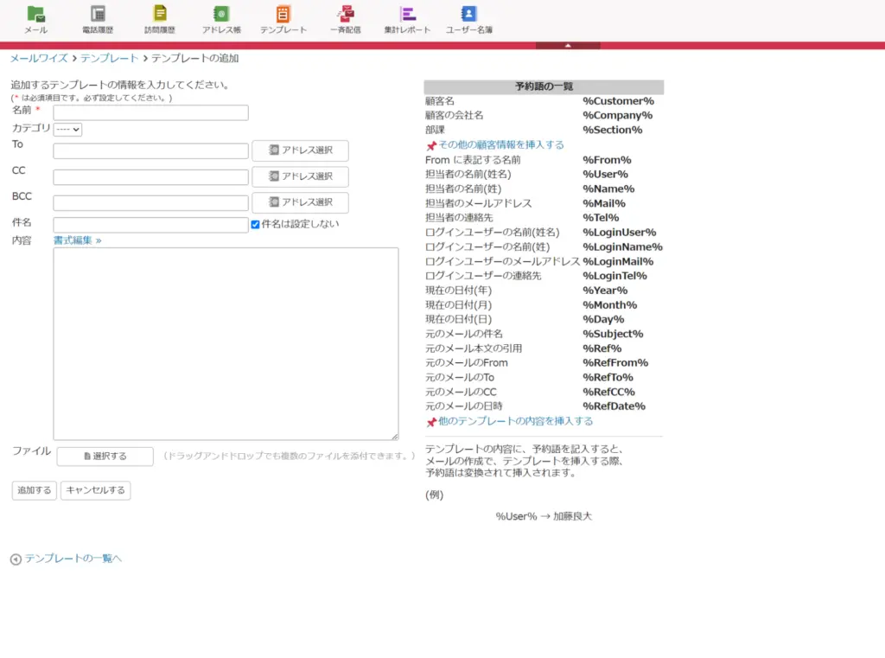885x658 pixels.
Task: Click the 名前 input field
Action: point(150,112)
